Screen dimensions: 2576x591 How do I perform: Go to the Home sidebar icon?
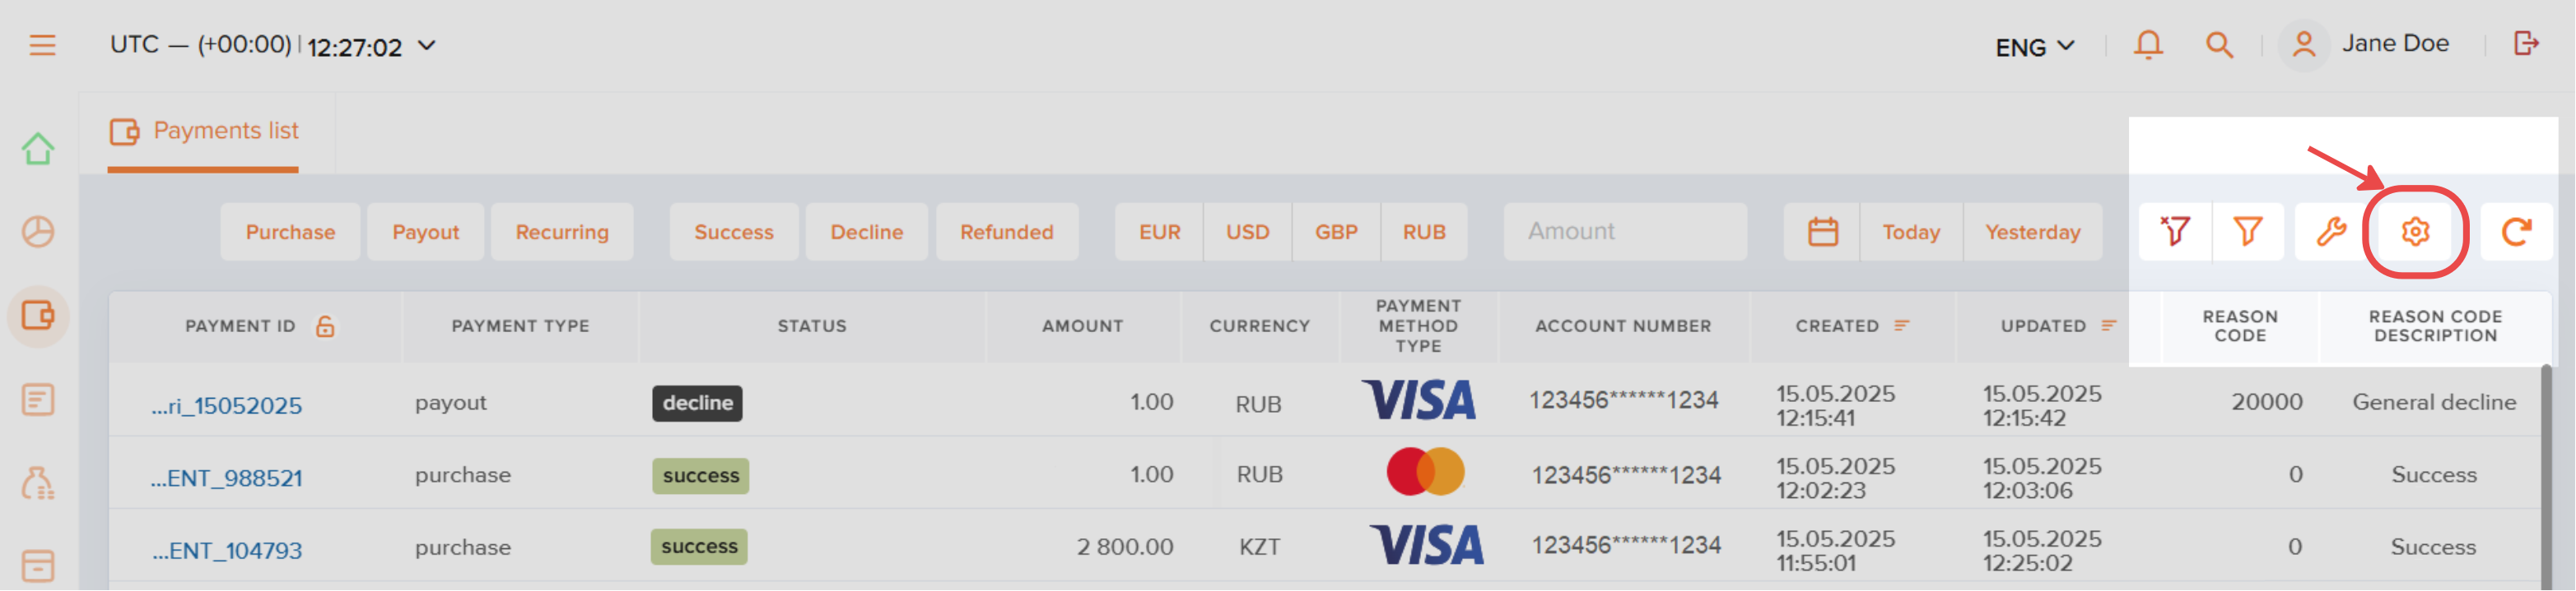tap(38, 149)
